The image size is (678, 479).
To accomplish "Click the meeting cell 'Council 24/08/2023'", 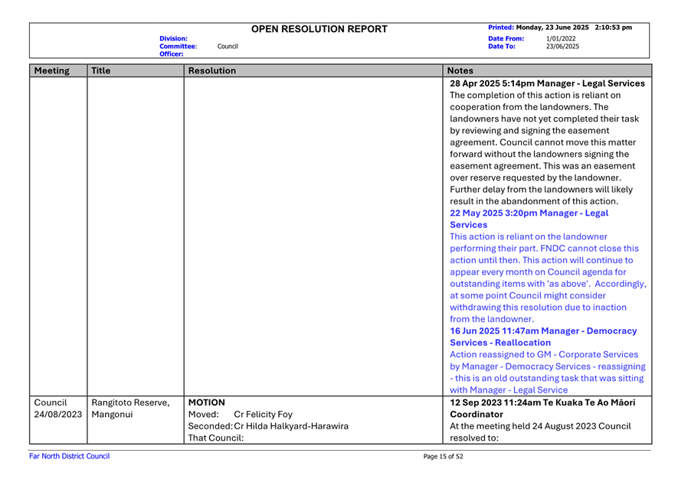I will click(x=58, y=408).
